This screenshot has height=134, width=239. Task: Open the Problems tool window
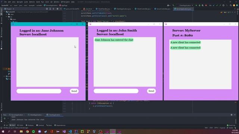pos(30,125)
